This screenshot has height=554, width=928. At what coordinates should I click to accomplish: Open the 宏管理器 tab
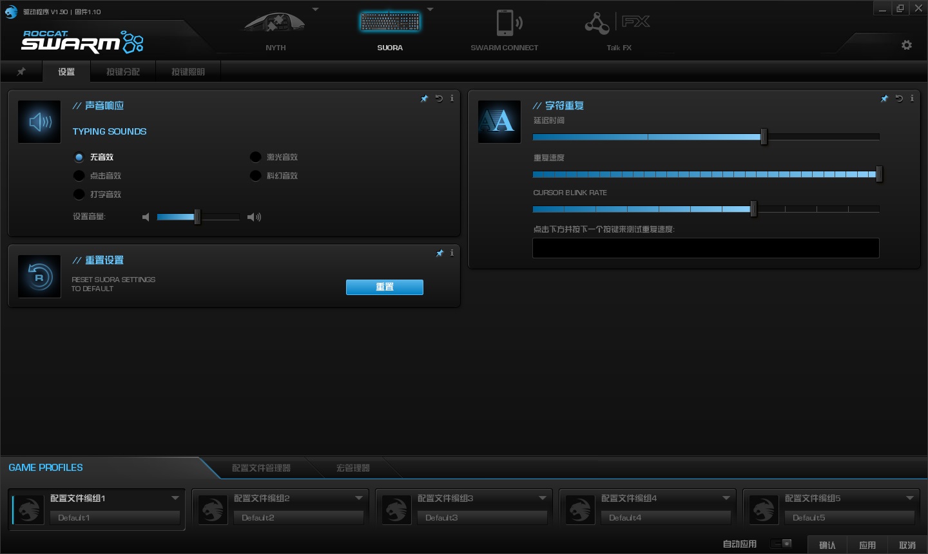click(353, 468)
